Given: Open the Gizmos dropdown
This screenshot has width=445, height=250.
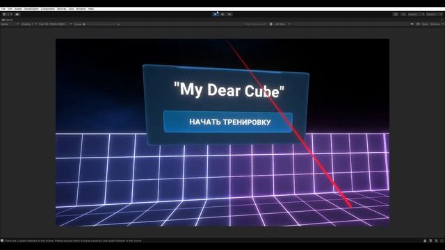Looking at the screenshot, I should pyautogui.click(x=437, y=24).
